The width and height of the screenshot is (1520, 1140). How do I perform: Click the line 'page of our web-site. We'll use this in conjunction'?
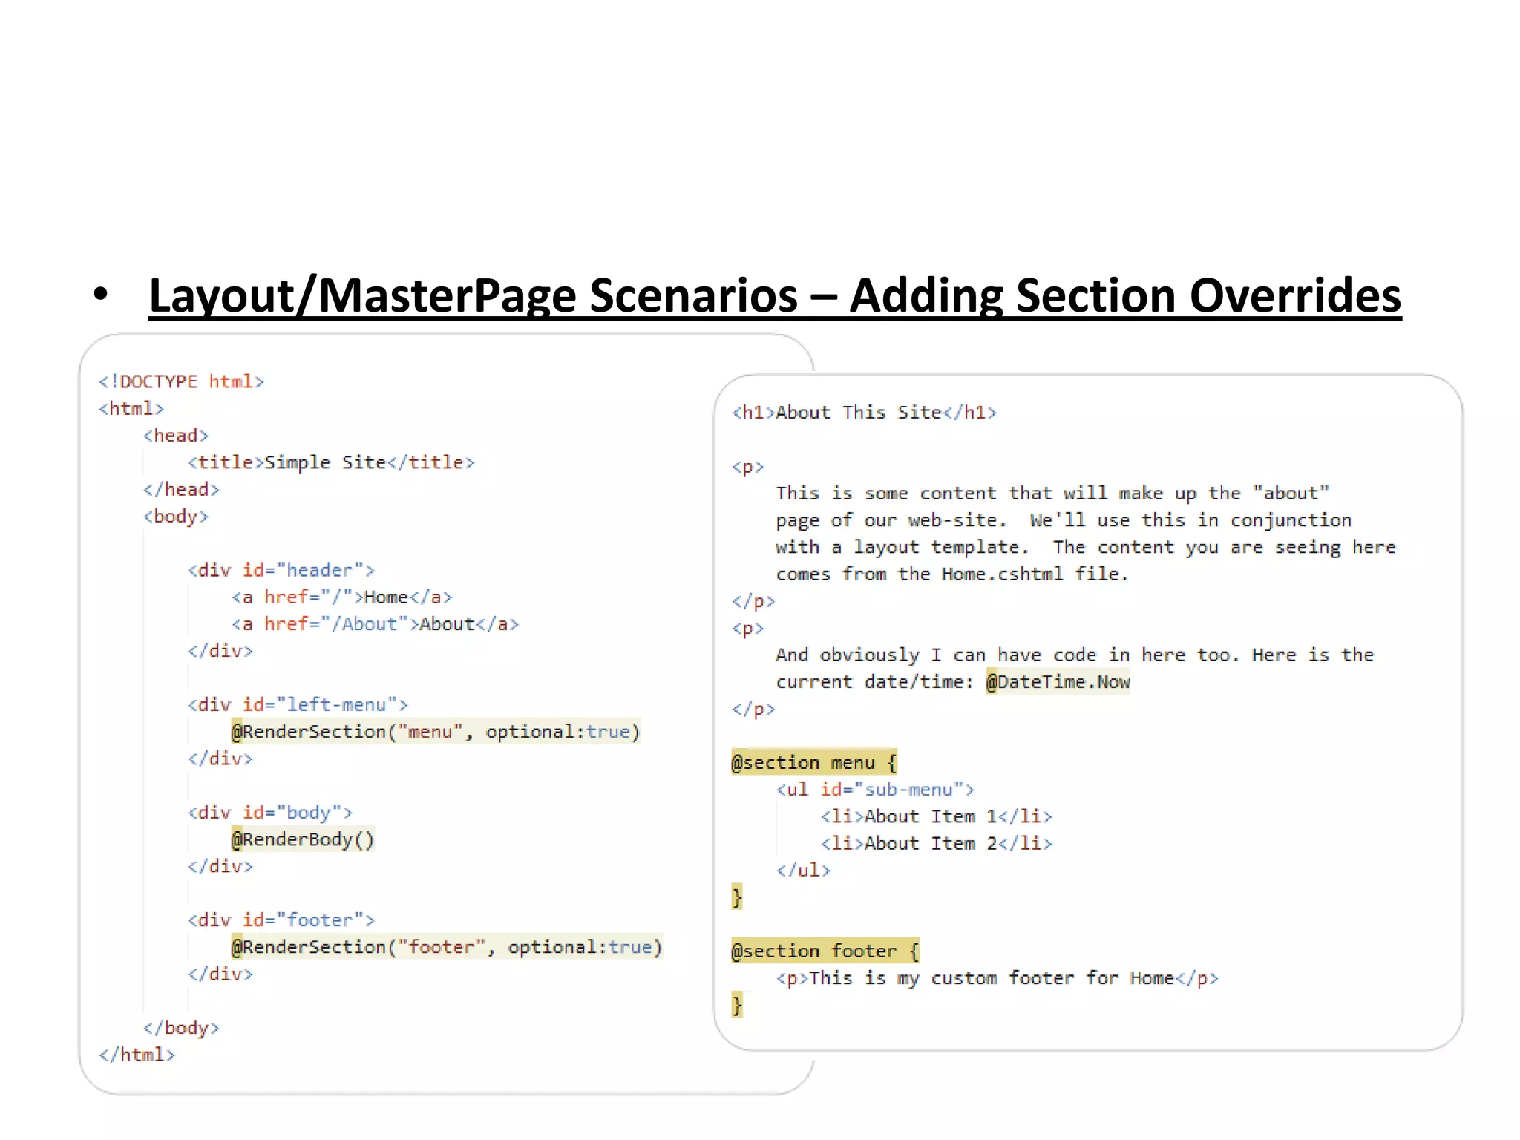coord(1064,520)
